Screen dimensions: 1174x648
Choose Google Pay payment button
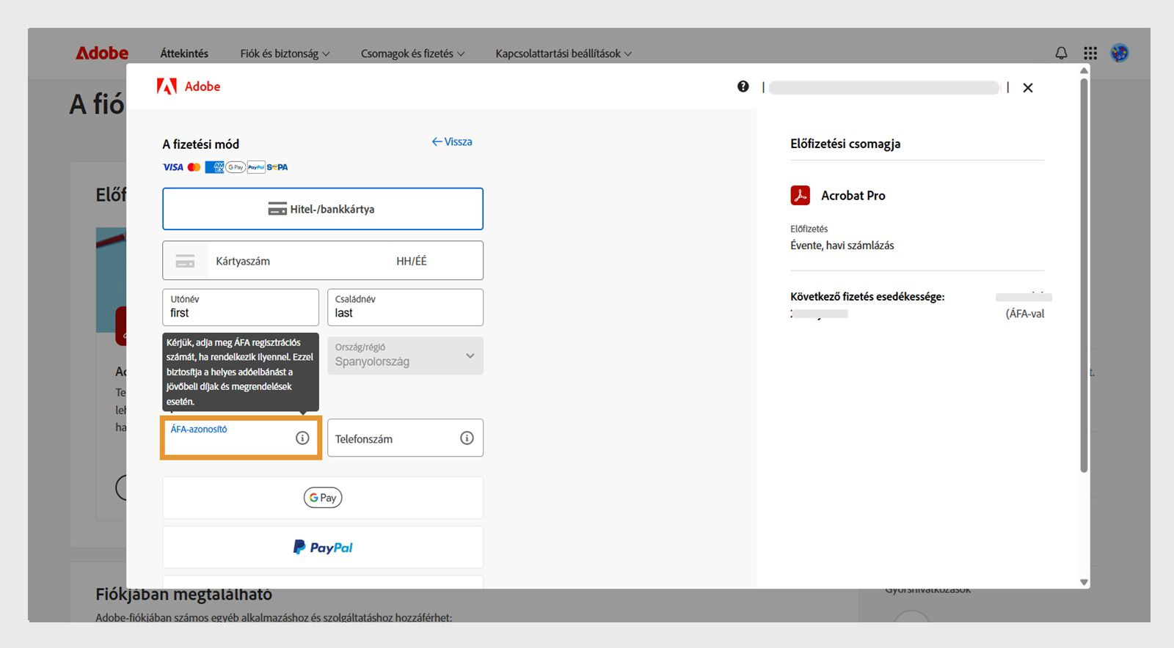[x=323, y=498]
